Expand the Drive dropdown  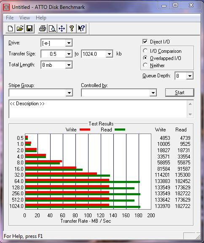click(x=69, y=43)
